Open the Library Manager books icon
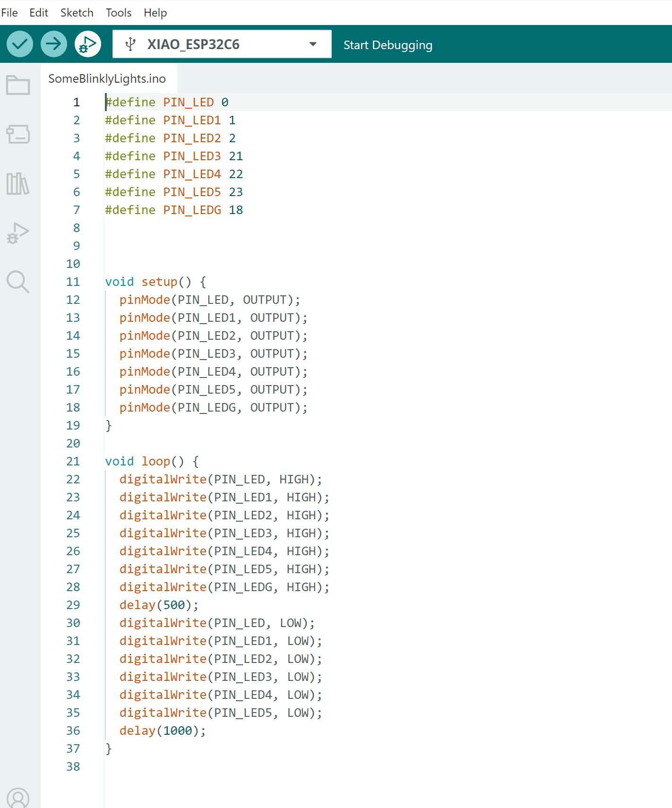The image size is (672, 808). click(18, 184)
